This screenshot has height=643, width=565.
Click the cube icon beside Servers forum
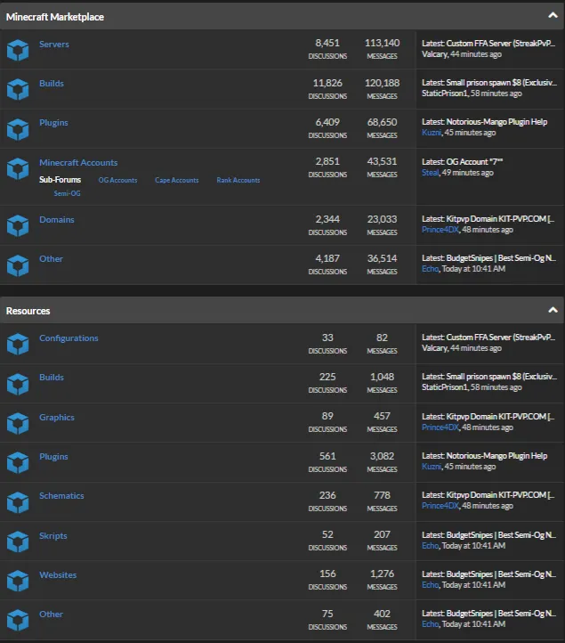[x=18, y=50]
